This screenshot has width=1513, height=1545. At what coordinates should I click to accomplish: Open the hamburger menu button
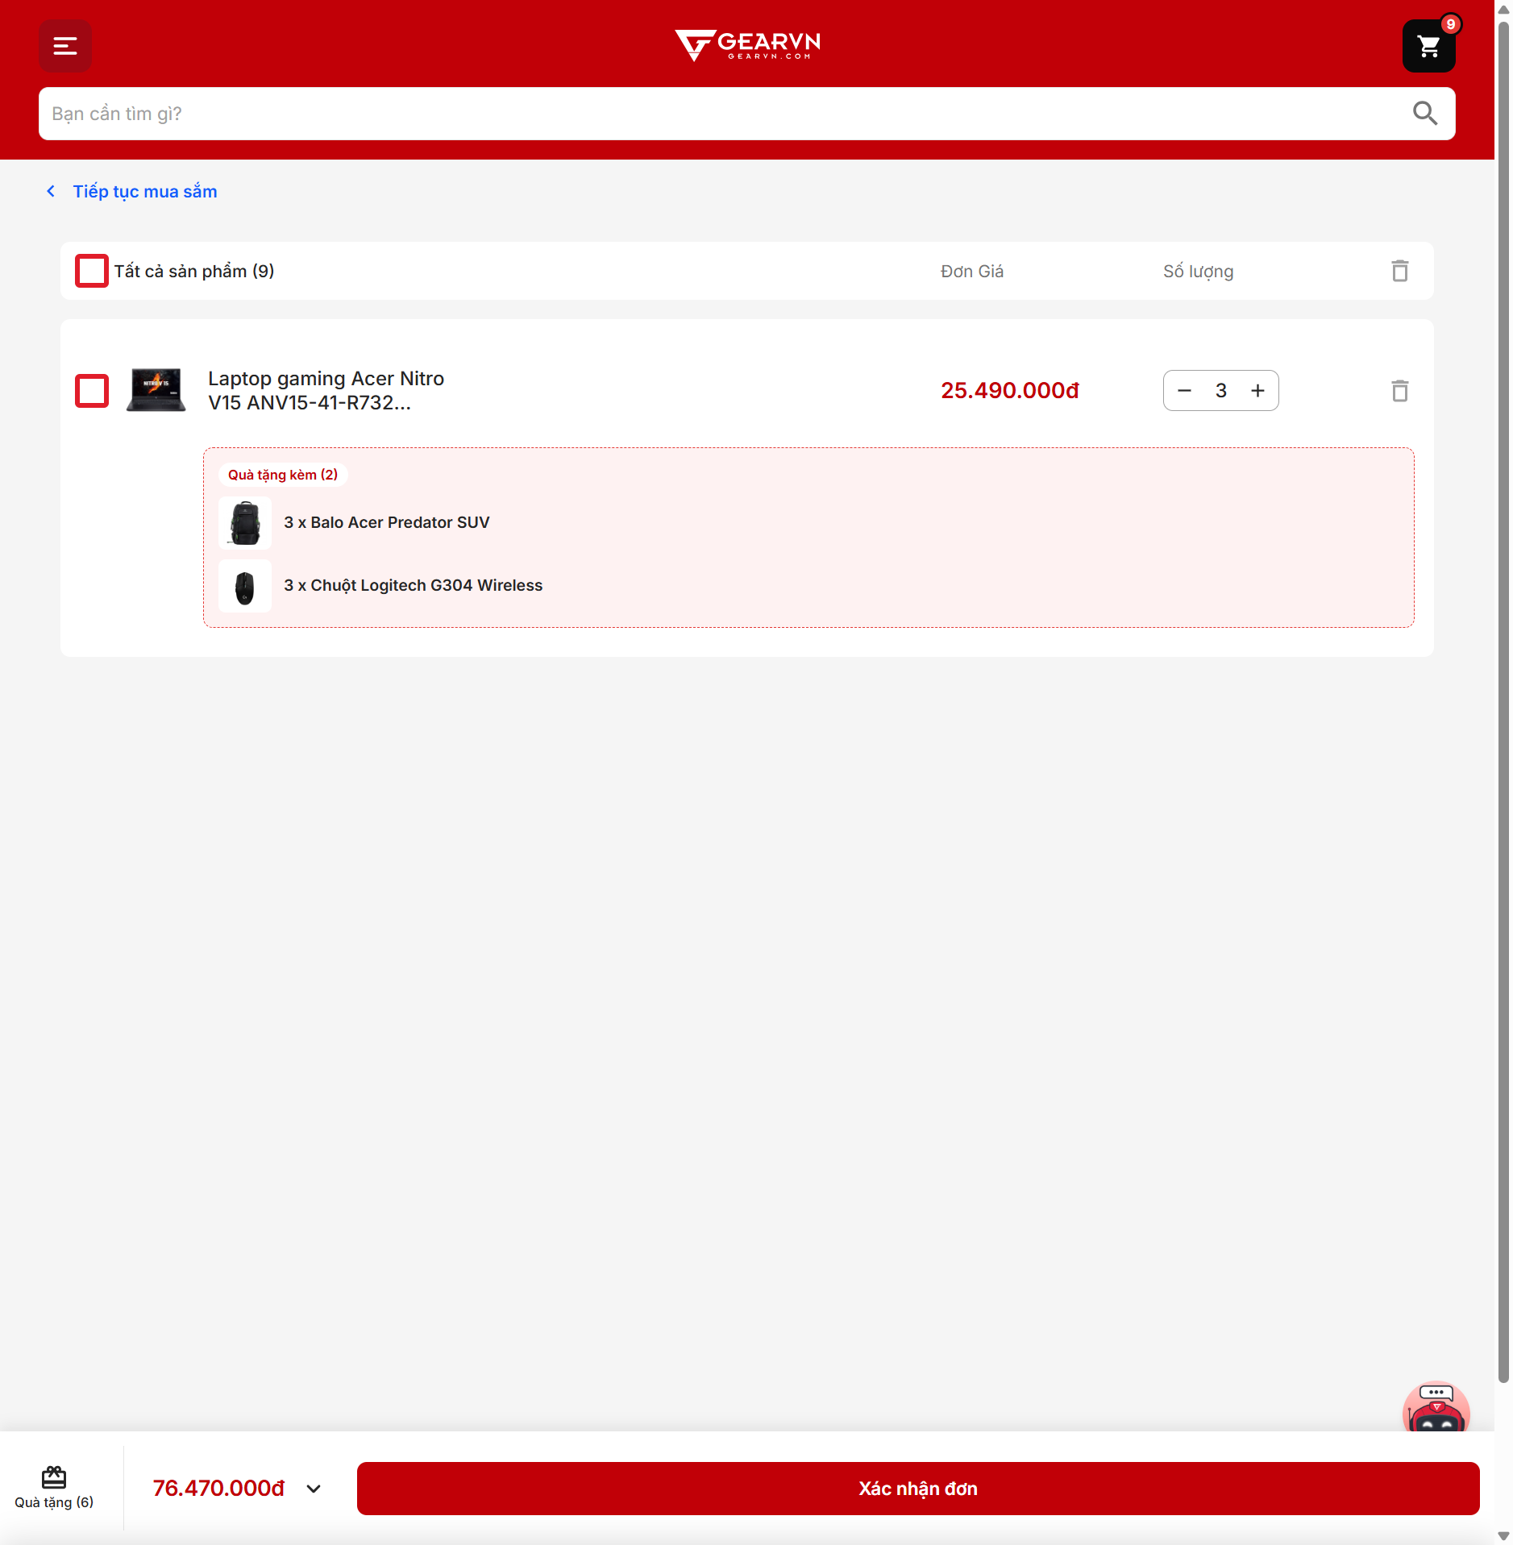pos(64,46)
